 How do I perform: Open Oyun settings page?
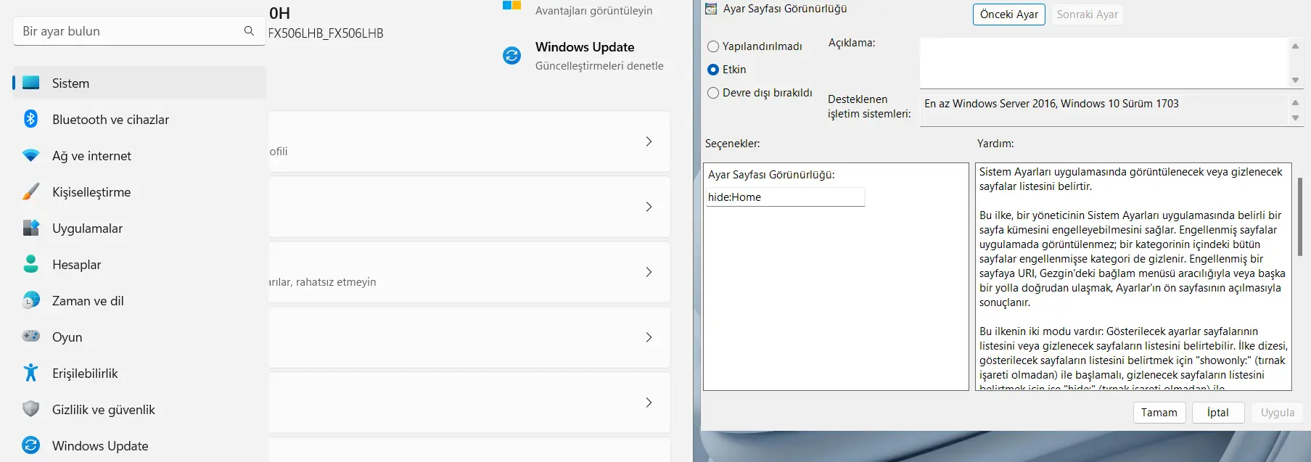tap(139, 337)
